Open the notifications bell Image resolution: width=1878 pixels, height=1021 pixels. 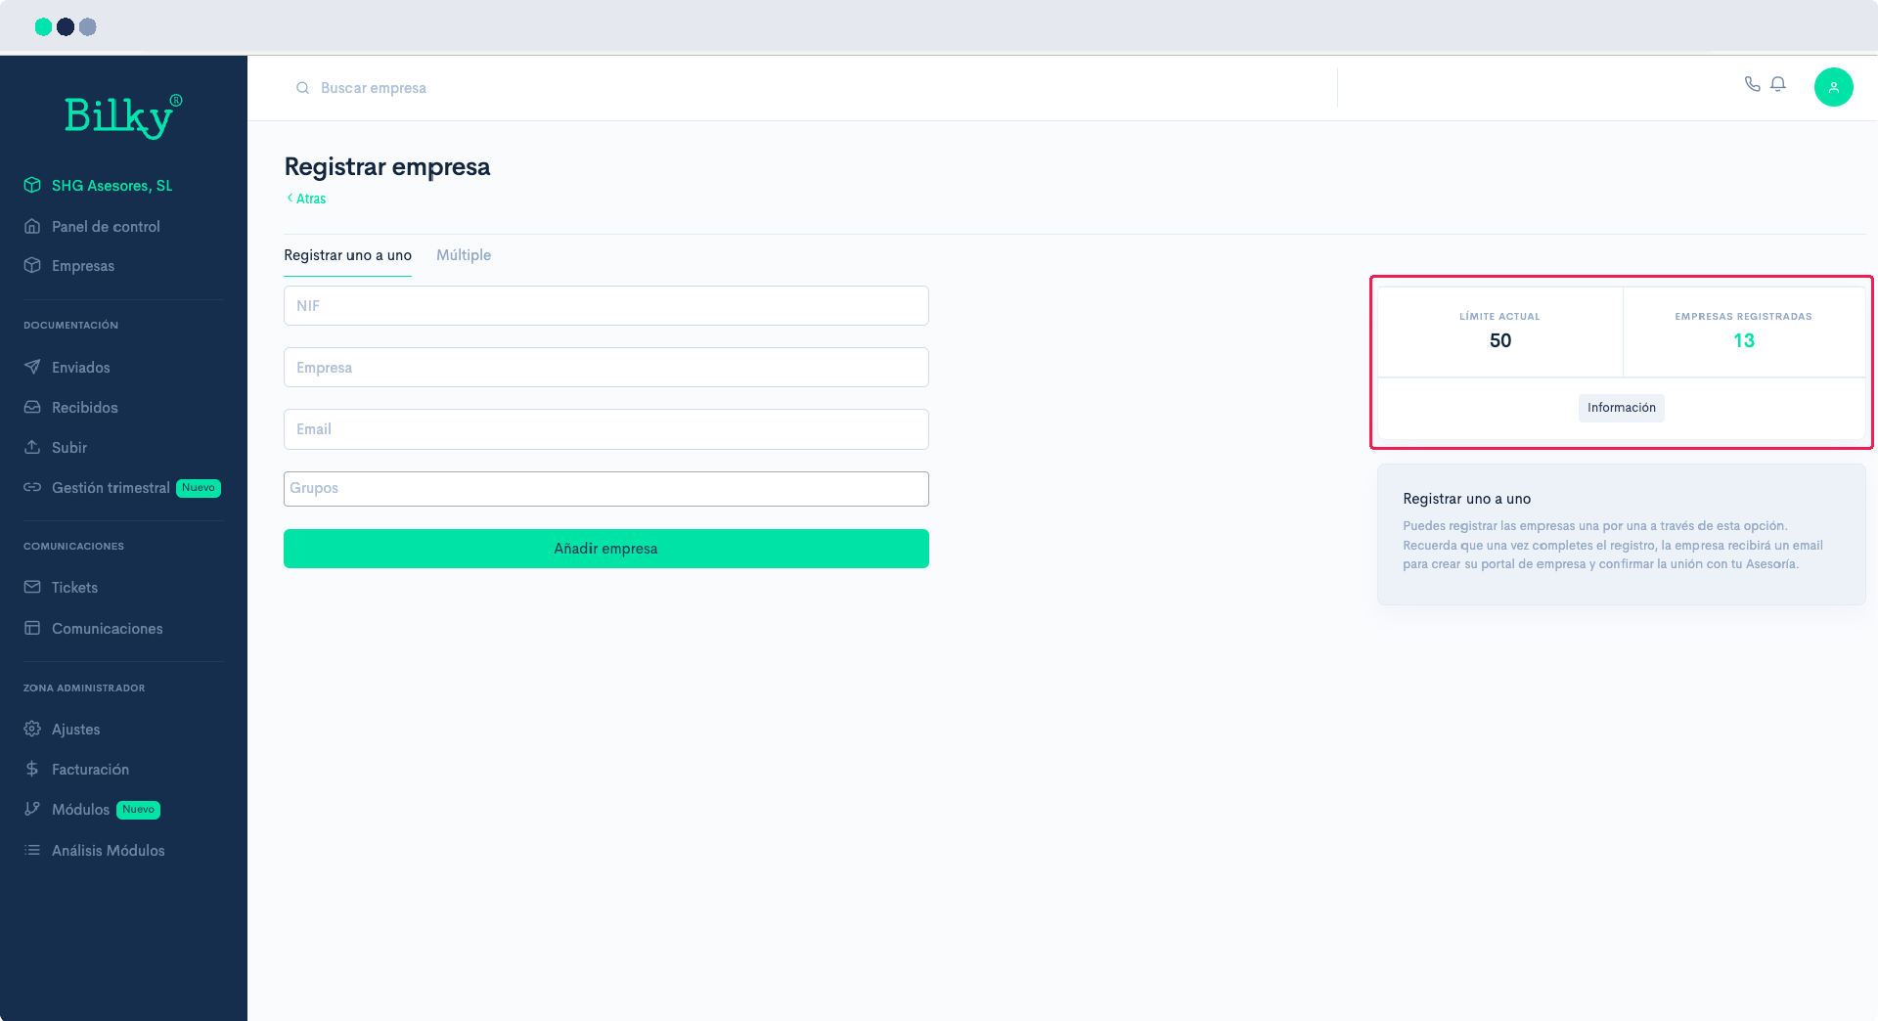[x=1778, y=85]
